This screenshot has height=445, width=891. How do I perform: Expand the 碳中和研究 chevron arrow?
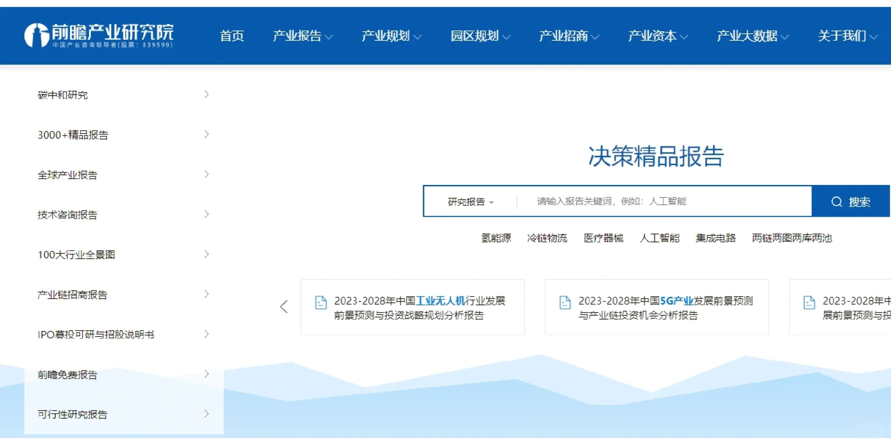tap(207, 95)
